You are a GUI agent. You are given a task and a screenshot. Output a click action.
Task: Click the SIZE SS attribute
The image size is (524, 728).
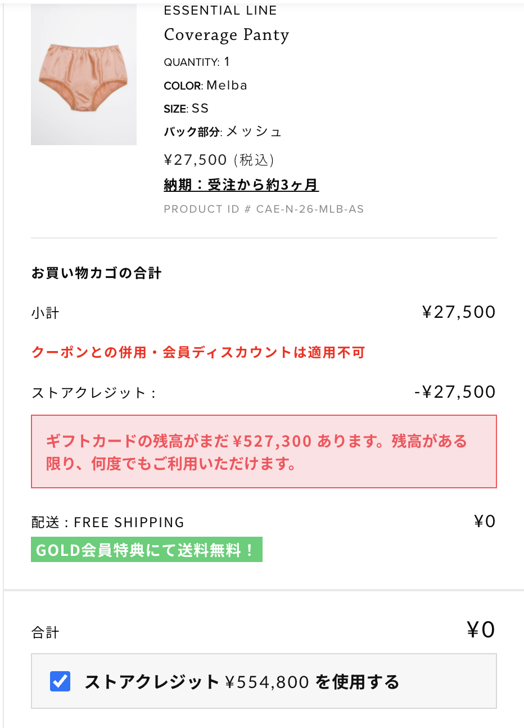[186, 109]
